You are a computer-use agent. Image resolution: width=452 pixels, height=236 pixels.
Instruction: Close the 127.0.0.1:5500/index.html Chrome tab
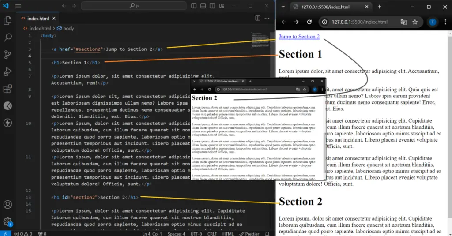pyautogui.click(x=367, y=7)
